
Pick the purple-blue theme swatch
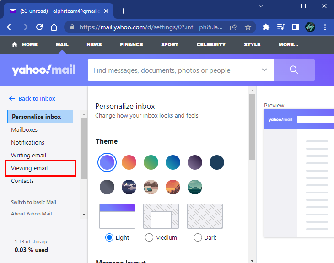(107, 162)
